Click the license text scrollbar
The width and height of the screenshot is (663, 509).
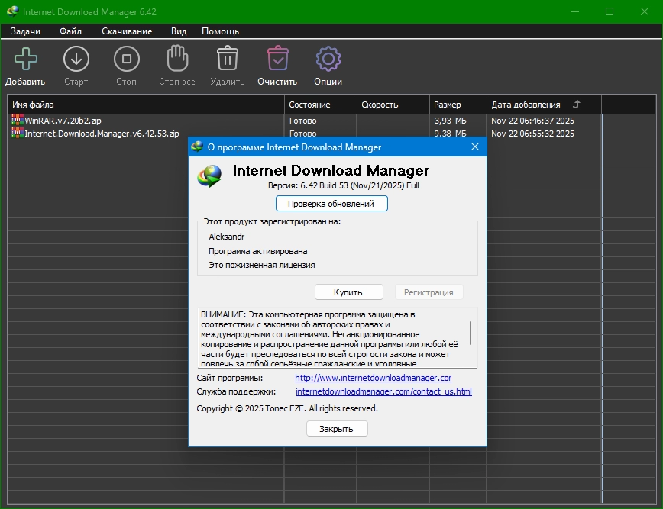point(471,334)
